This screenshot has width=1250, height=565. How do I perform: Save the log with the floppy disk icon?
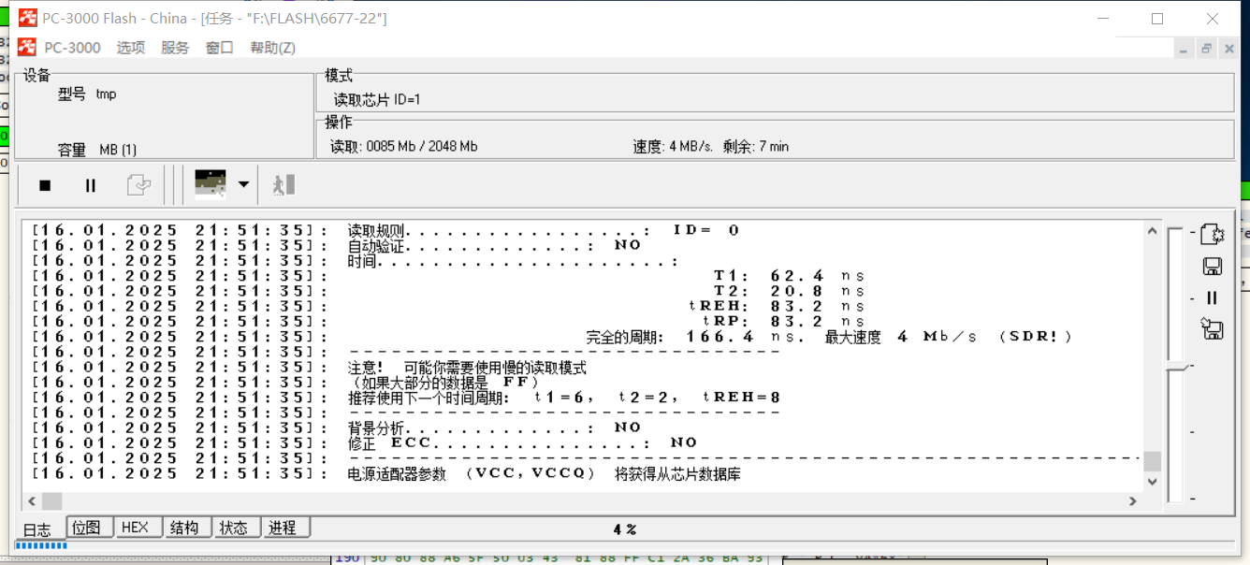click(x=1212, y=267)
